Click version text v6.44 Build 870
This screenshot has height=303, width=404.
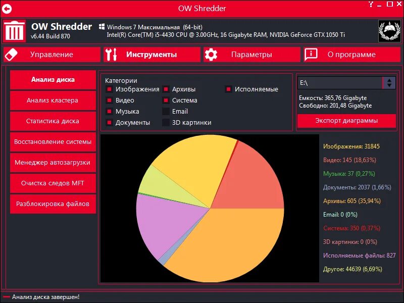coord(50,36)
